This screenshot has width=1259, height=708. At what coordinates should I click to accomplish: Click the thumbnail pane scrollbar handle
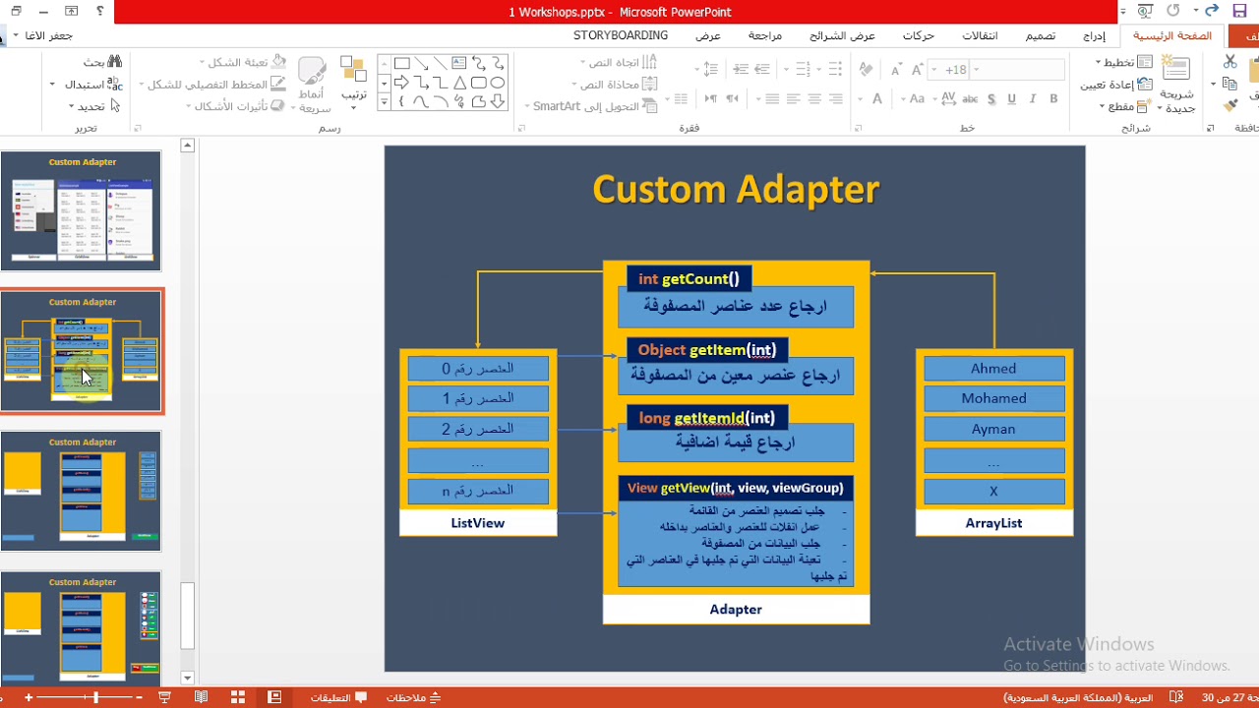pos(188,616)
